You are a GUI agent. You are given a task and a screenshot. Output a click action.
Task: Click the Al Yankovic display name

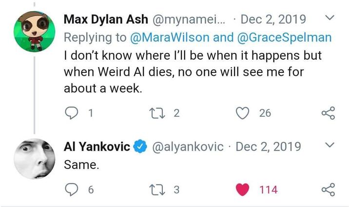(97, 146)
